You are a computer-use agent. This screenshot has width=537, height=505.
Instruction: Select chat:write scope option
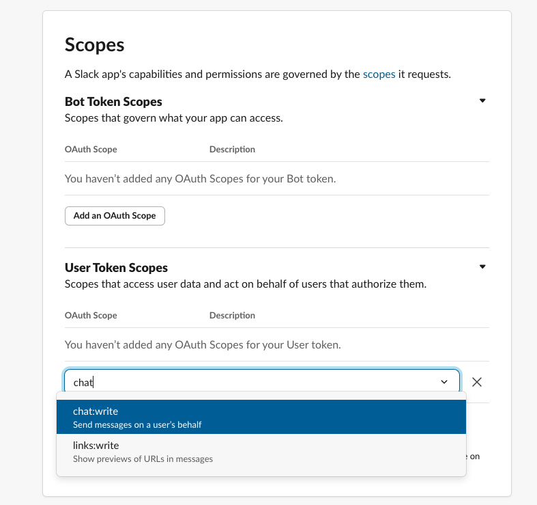[261, 417]
